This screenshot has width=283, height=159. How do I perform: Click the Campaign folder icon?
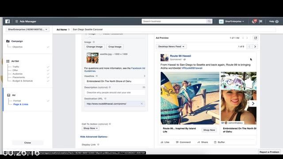point(8,41)
